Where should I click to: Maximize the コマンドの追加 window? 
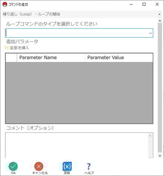tap(144, 4)
